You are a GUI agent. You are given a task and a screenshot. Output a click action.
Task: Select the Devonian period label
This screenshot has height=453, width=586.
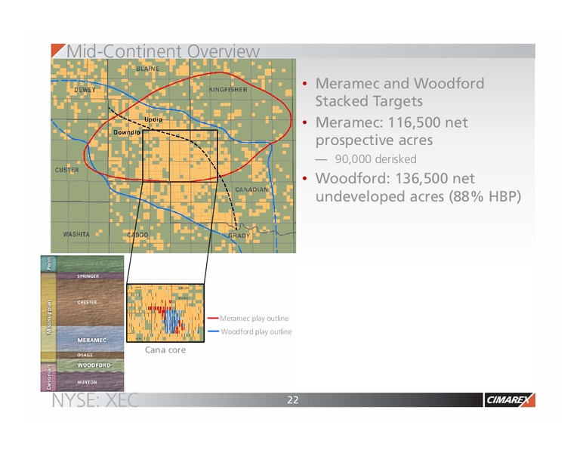tap(48, 377)
